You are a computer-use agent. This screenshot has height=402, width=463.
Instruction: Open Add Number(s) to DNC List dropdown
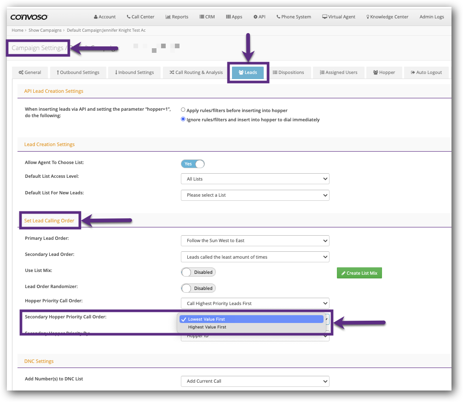tap(255, 381)
